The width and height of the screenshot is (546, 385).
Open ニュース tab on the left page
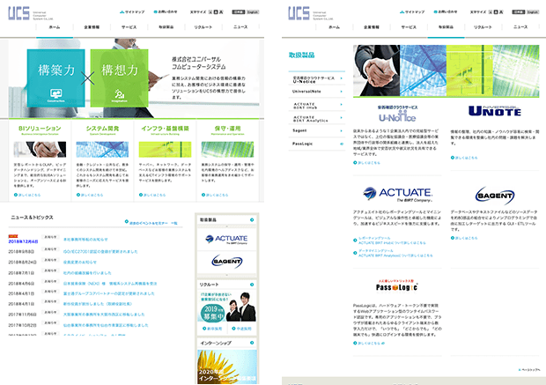point(240,27)
